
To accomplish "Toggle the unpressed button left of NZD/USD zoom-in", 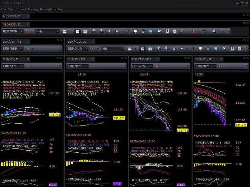I will 85,31.
